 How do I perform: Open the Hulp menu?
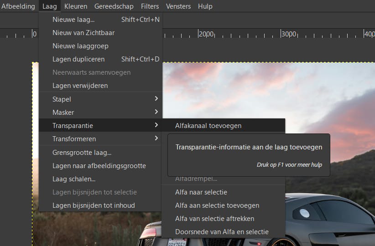[205, 6]
